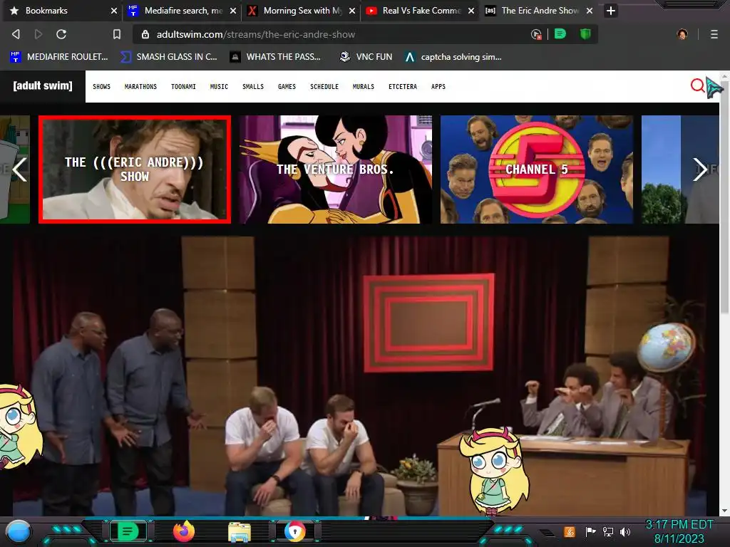This screenshot has height=547, width=730.
Task: Show previous streams with left chevron
Action: coord(19,170)
